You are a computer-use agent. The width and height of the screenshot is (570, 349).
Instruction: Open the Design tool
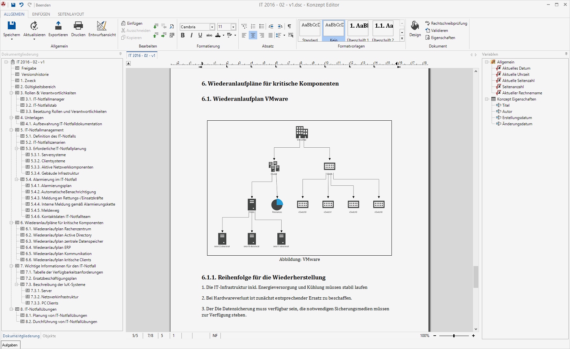coord(415,29)
